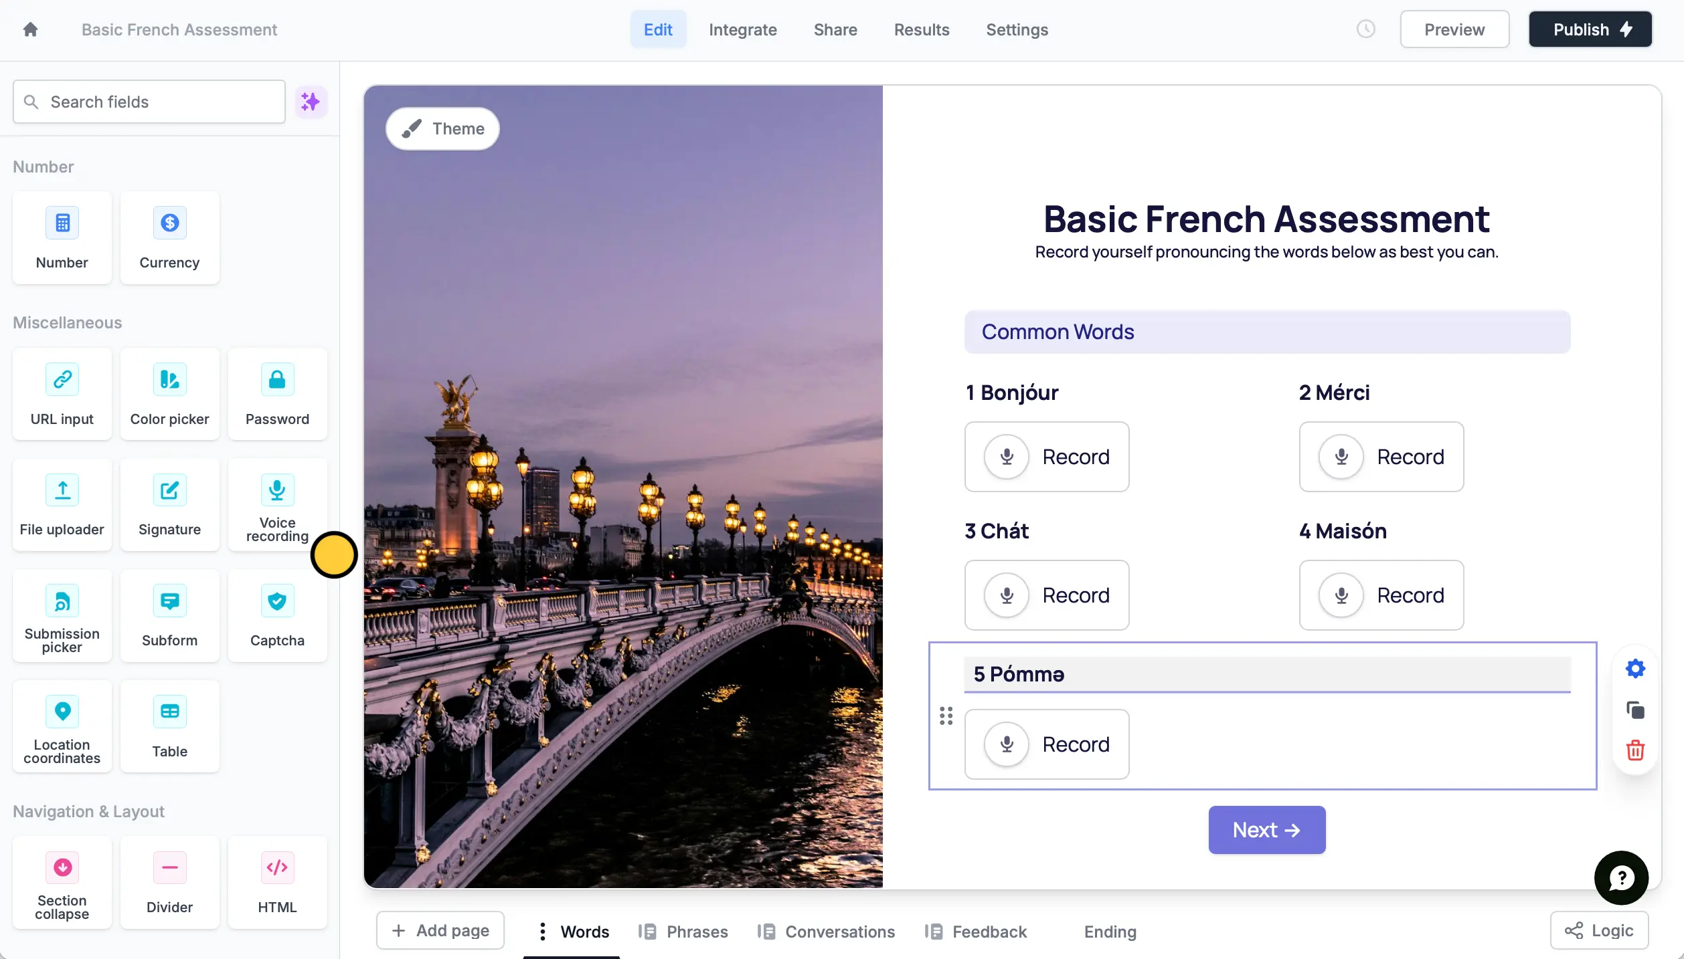Click the Search fields input
Viewport: 1684px width, 959px height.
click(149, 102)
